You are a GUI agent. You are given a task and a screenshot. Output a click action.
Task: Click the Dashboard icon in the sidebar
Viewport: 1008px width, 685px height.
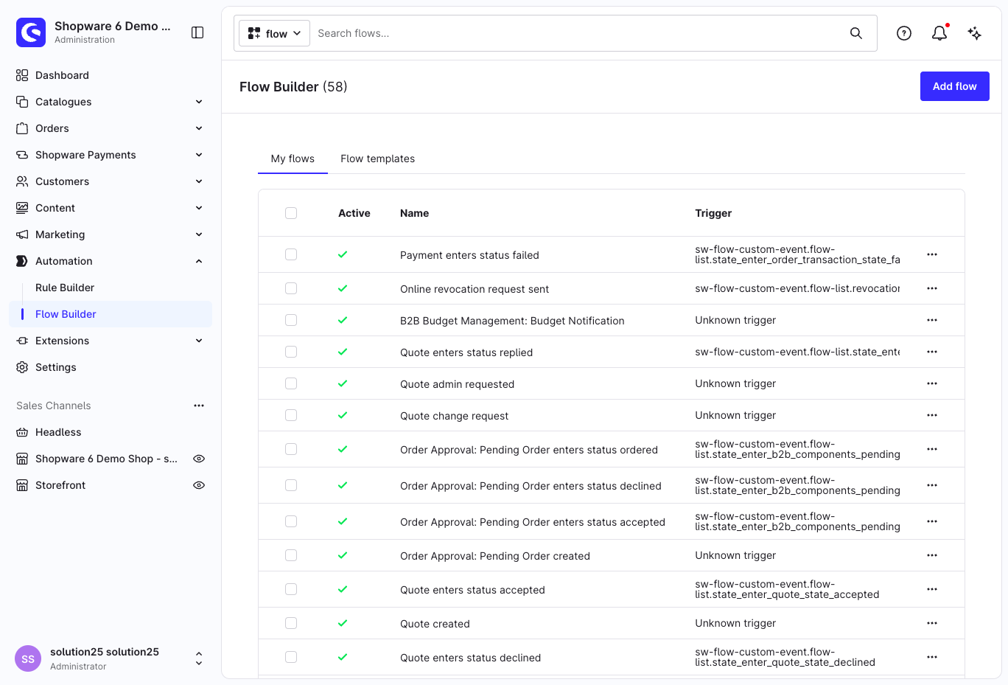coord(22,75)
